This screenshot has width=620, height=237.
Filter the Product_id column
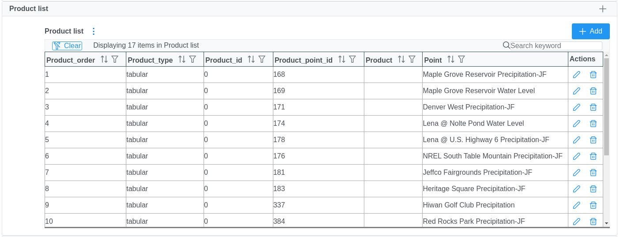(262, 59)
